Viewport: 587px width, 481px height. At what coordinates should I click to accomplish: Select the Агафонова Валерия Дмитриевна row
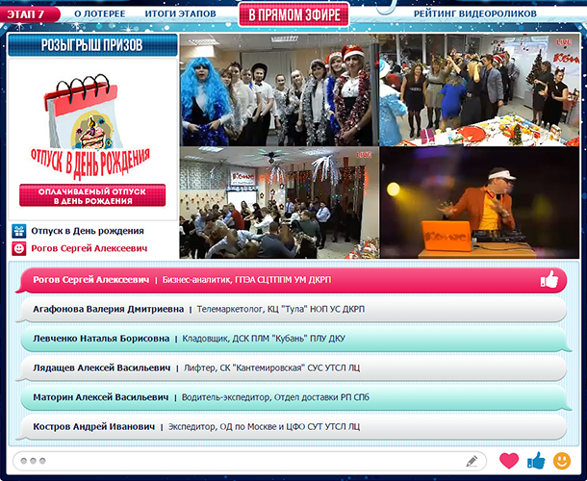(x=292, y=309)
